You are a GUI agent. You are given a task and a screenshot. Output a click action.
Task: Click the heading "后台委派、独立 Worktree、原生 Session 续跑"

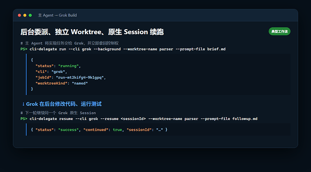tap(92, 32)
